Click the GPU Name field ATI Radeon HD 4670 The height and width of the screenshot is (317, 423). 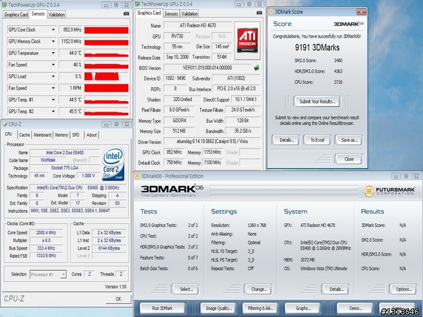click(198, 25)
